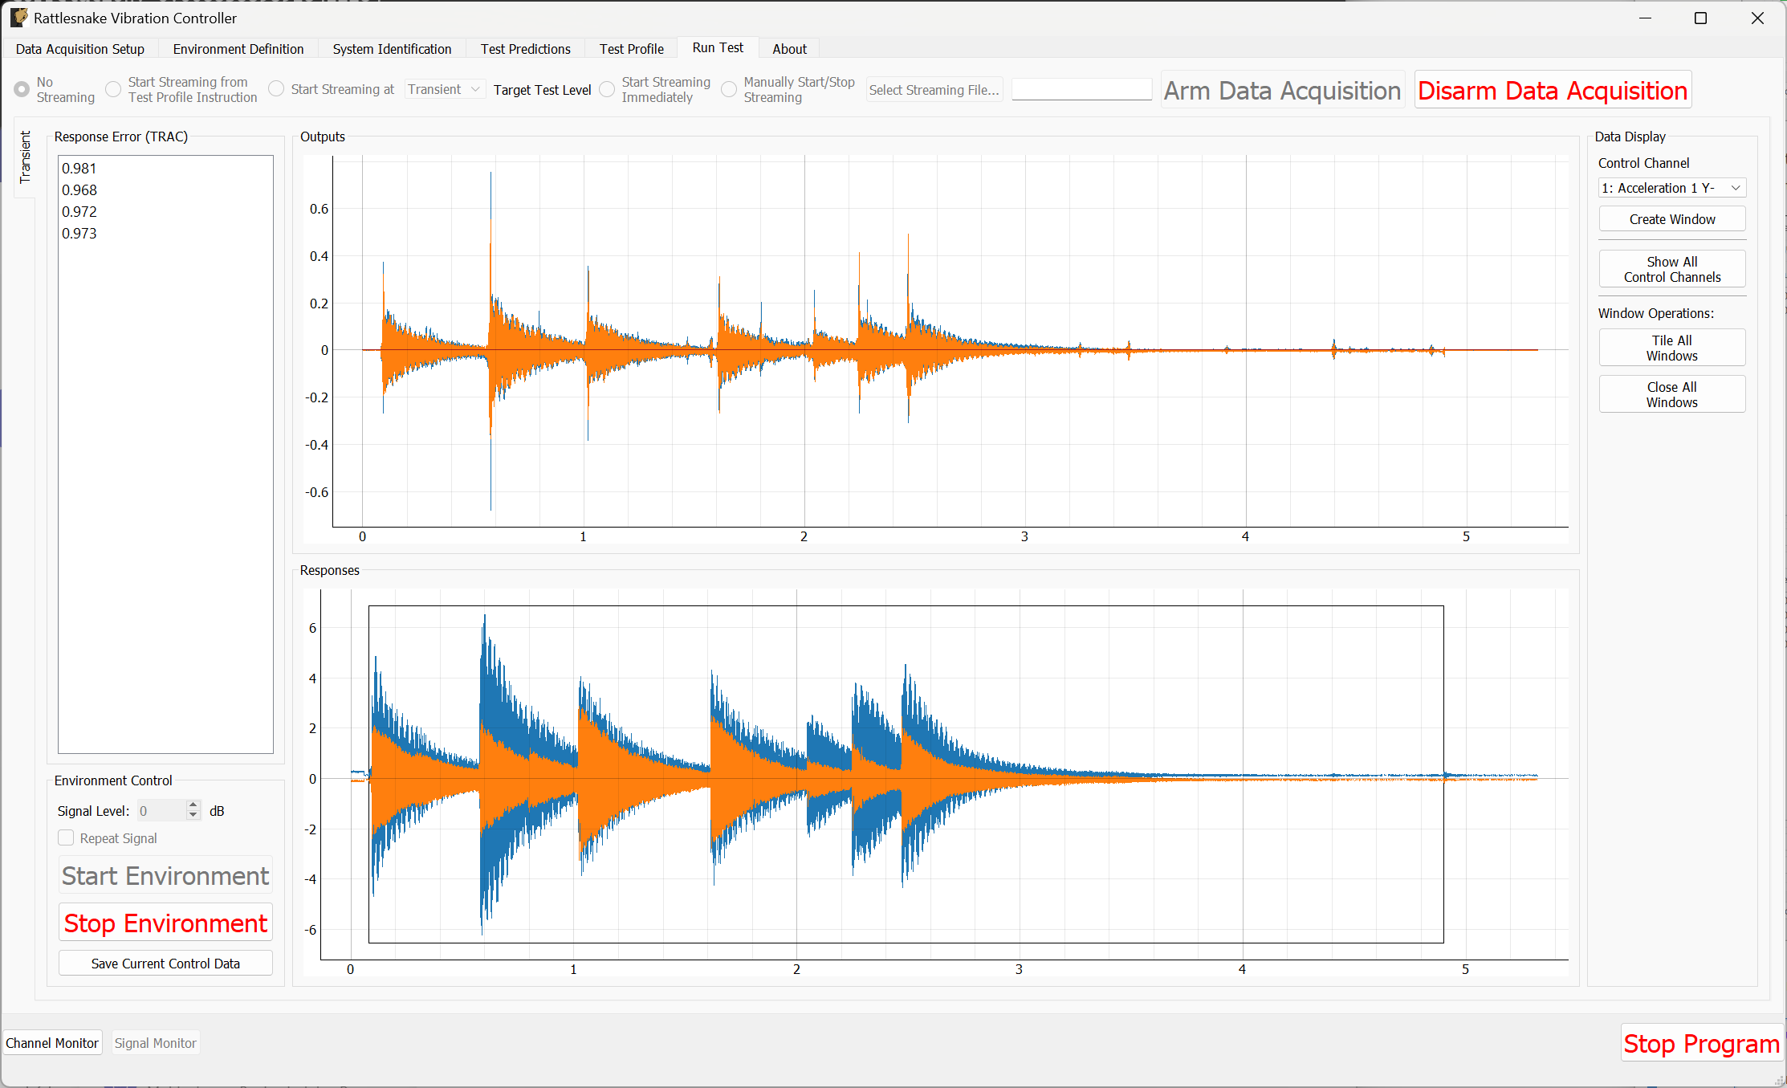Screen dimensions: 1787x1088
Task: Open the Environment Definition tab
Action: tap(238, 48)
